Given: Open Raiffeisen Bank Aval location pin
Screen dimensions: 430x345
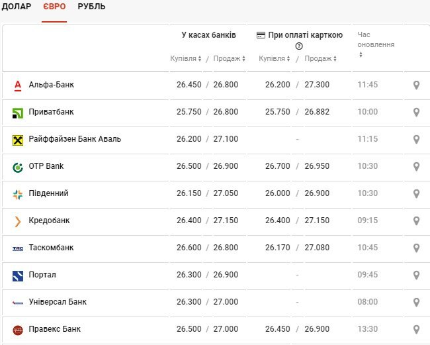Looking at the screenshot, I should click(x=416, y=140).
